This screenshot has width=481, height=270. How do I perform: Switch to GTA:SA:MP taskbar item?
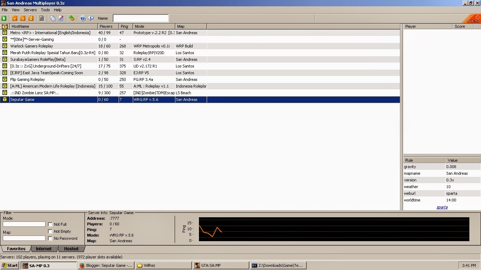pyautogui.click(x=221, y=265)
